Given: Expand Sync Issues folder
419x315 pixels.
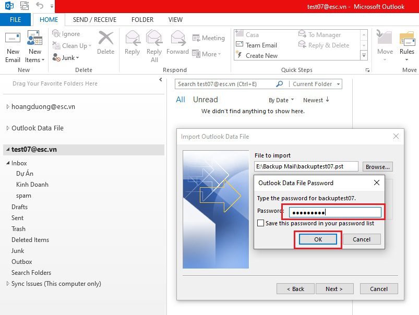Looking at the screenshot, I should [8, 284].
